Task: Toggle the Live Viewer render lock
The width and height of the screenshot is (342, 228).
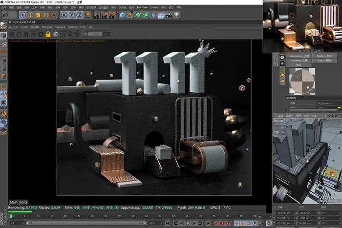Action: [x=48, y=34]
